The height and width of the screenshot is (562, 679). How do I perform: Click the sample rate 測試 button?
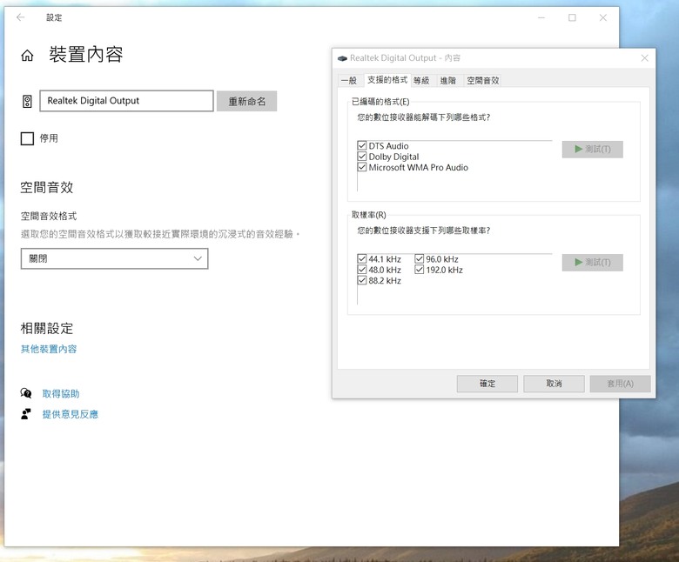coord(593,263)
